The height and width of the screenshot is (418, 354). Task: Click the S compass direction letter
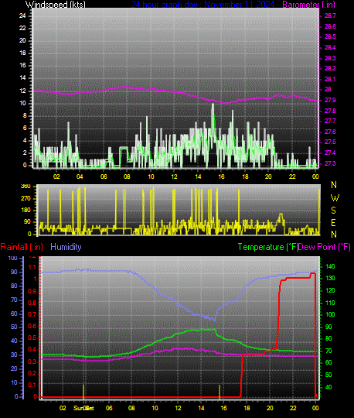[333, 211]
